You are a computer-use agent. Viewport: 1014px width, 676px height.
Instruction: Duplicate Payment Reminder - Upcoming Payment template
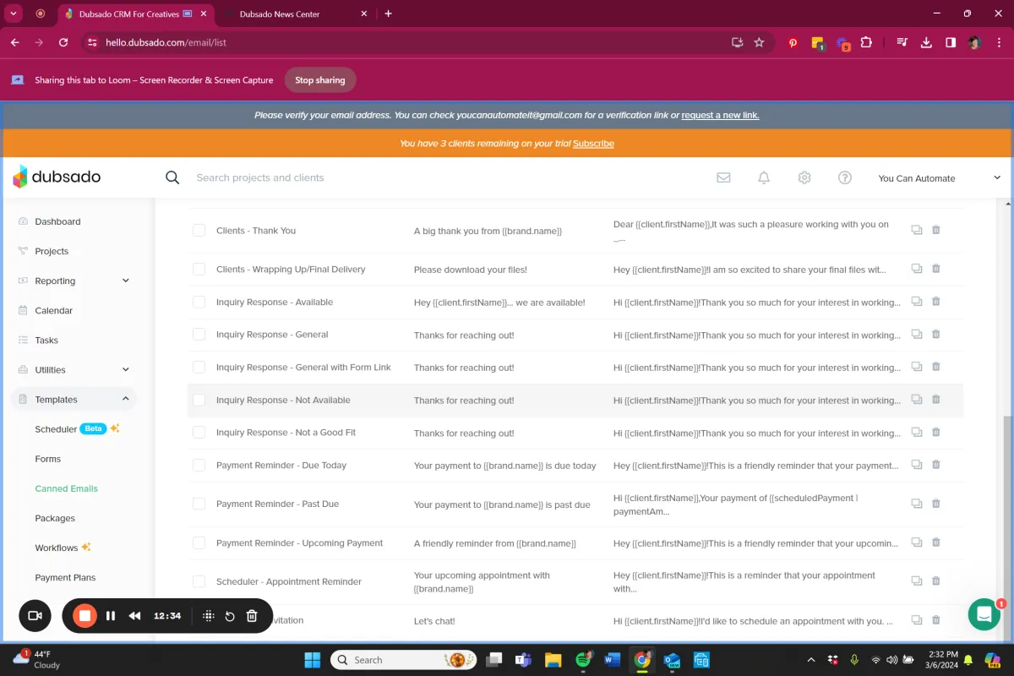pyautogui.click(x=917, y=542)
